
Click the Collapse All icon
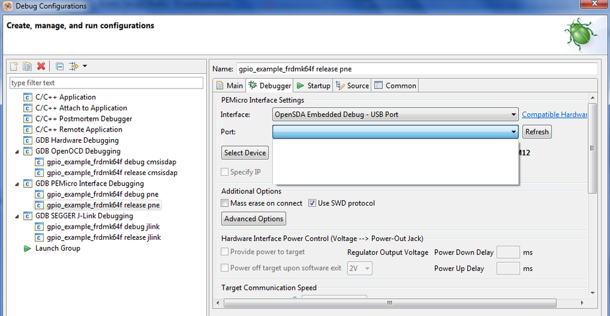pos(59,66)
